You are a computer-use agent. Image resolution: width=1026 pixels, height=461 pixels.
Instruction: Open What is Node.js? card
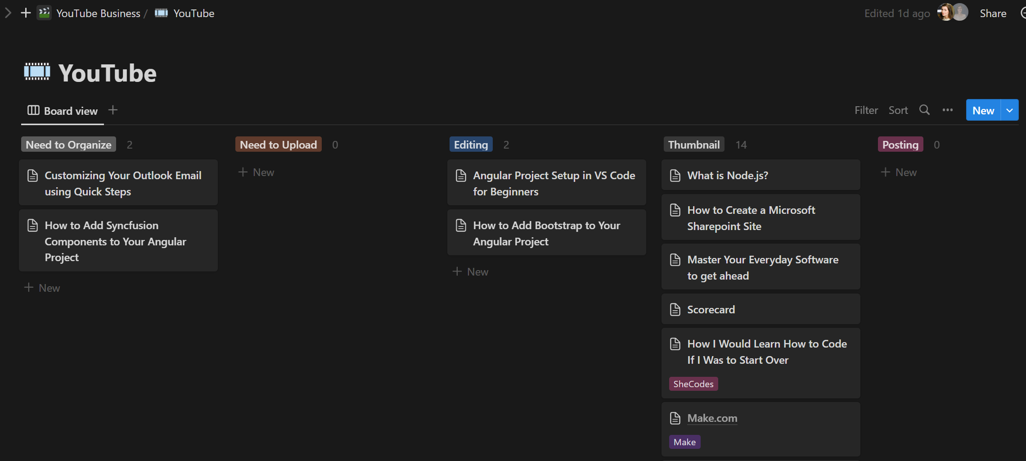point(761,175)
